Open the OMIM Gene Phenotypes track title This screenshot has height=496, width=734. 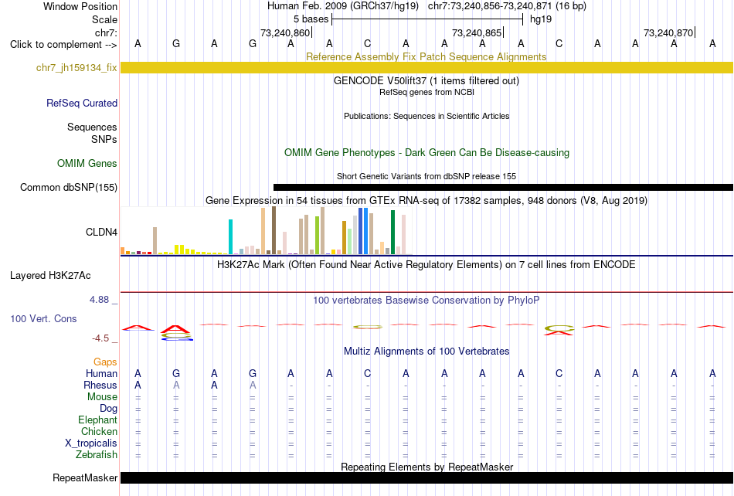tap(426, 152)
